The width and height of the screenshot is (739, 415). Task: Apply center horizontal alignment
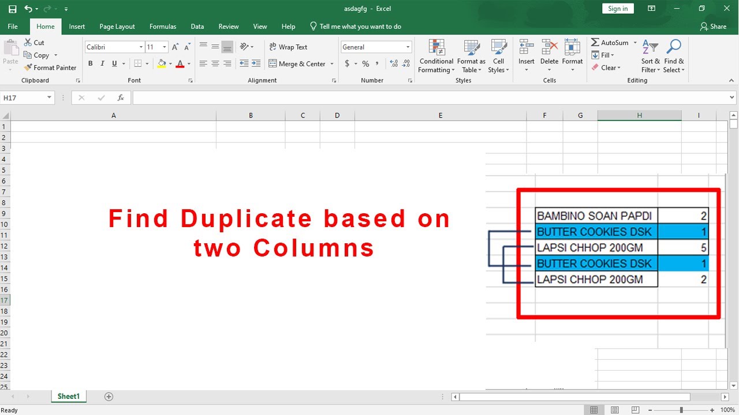pos(215,64)
